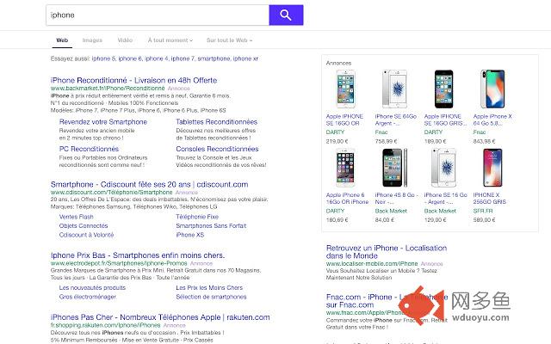Switch to the Vidéo tab
Image resolution: width=551 pixels, height=344 pixels.
(x=125, y=40)
